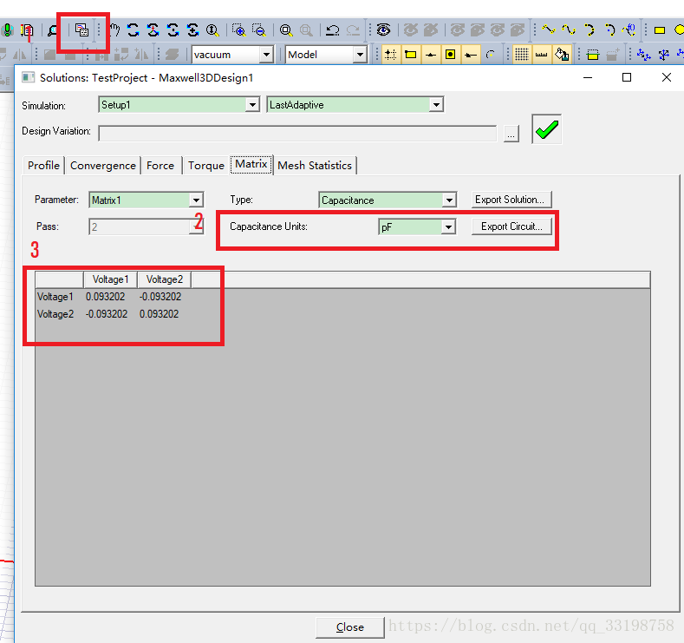Click the Export Circuit button
684x643 pixels.
(x=511, y=226)
